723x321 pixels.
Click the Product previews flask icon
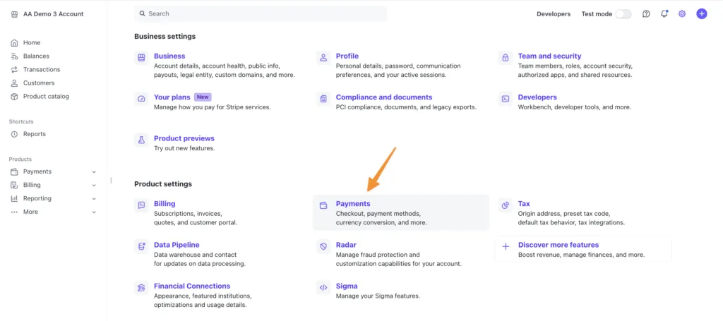coord(141,140)
